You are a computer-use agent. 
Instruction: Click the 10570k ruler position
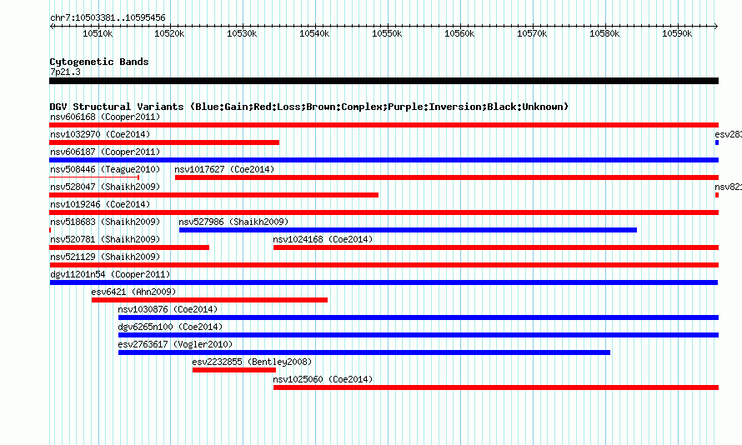pyautogui.click(x=532, y=33)
